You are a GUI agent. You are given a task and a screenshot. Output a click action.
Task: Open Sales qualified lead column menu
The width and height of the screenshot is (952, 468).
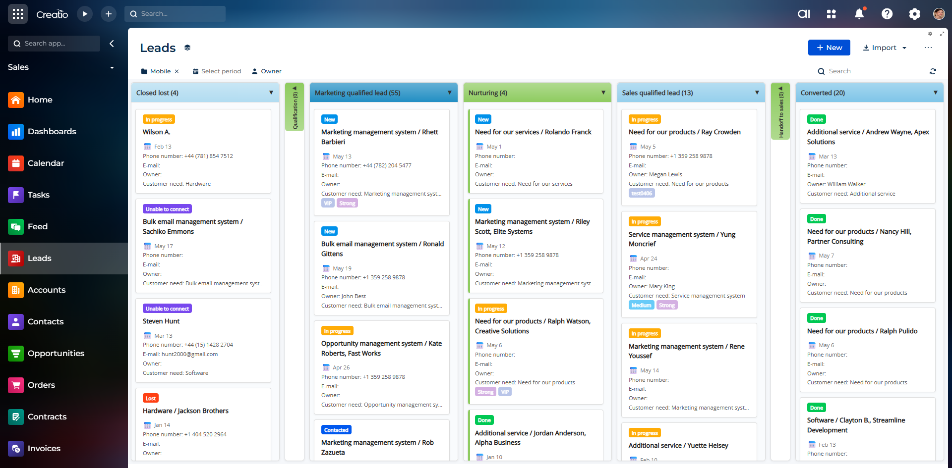757,93
